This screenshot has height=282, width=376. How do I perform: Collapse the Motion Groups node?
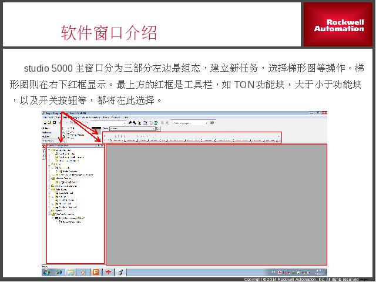[49, 179]
